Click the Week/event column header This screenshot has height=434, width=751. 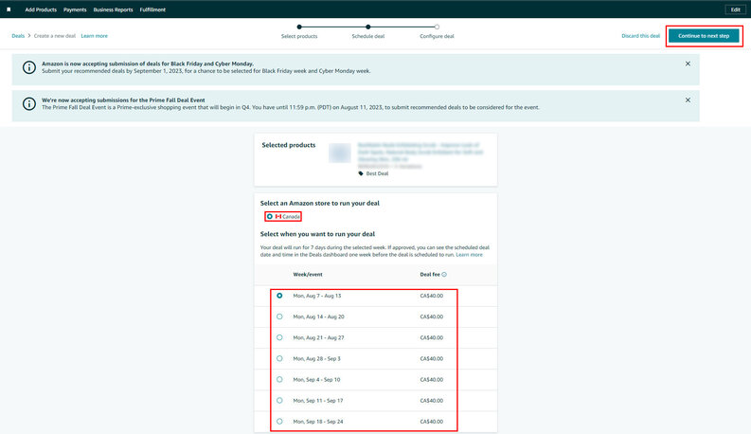point(308,275)
